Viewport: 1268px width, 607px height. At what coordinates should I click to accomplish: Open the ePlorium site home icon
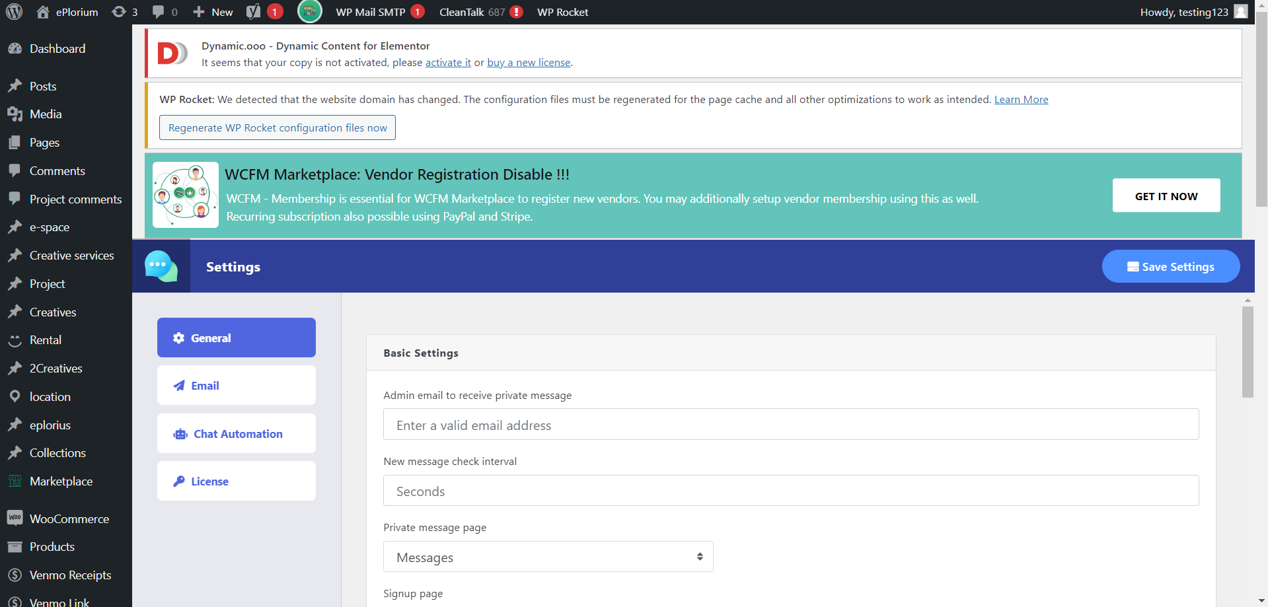(43, 12)
